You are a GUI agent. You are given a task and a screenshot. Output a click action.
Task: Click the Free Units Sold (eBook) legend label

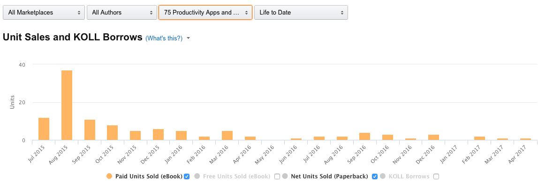point(237,176)
